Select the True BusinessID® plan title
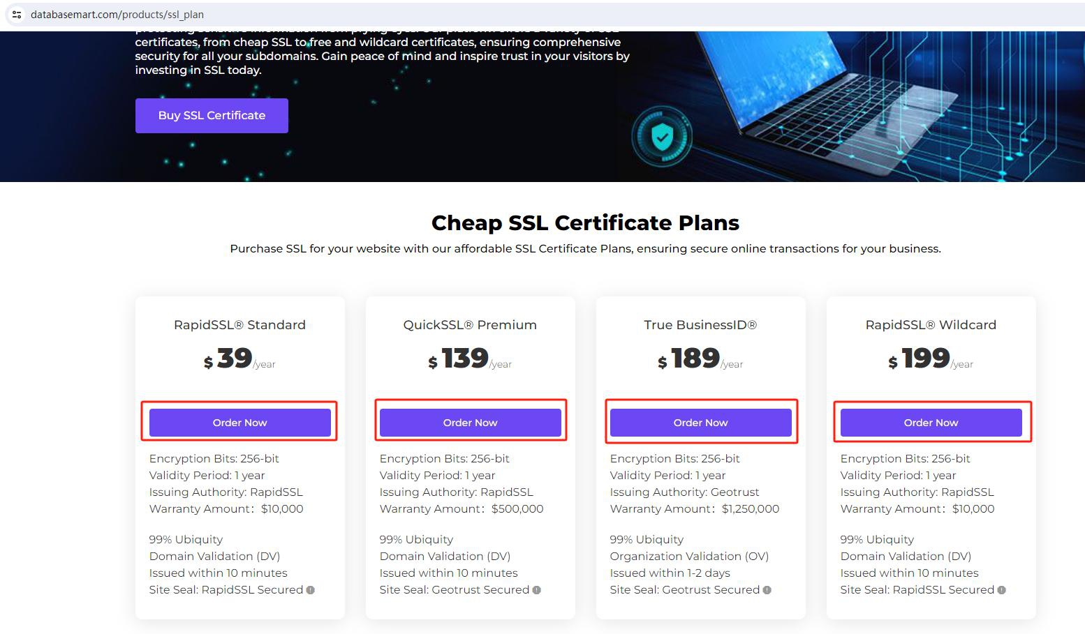The image size is (1085, 634). pos(700,325)
